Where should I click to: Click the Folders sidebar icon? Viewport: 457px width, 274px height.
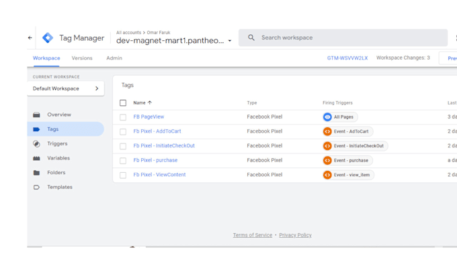[36, 173]
